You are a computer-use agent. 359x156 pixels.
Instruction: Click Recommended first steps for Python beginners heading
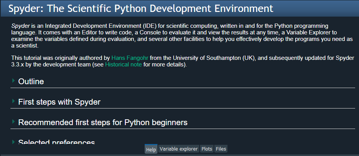[x=103, y=122]
